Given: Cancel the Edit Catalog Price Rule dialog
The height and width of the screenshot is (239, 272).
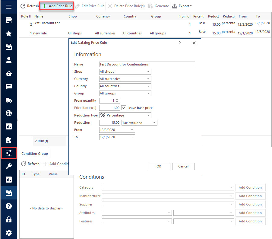Looking at the screenshot, I should point(183,166).
